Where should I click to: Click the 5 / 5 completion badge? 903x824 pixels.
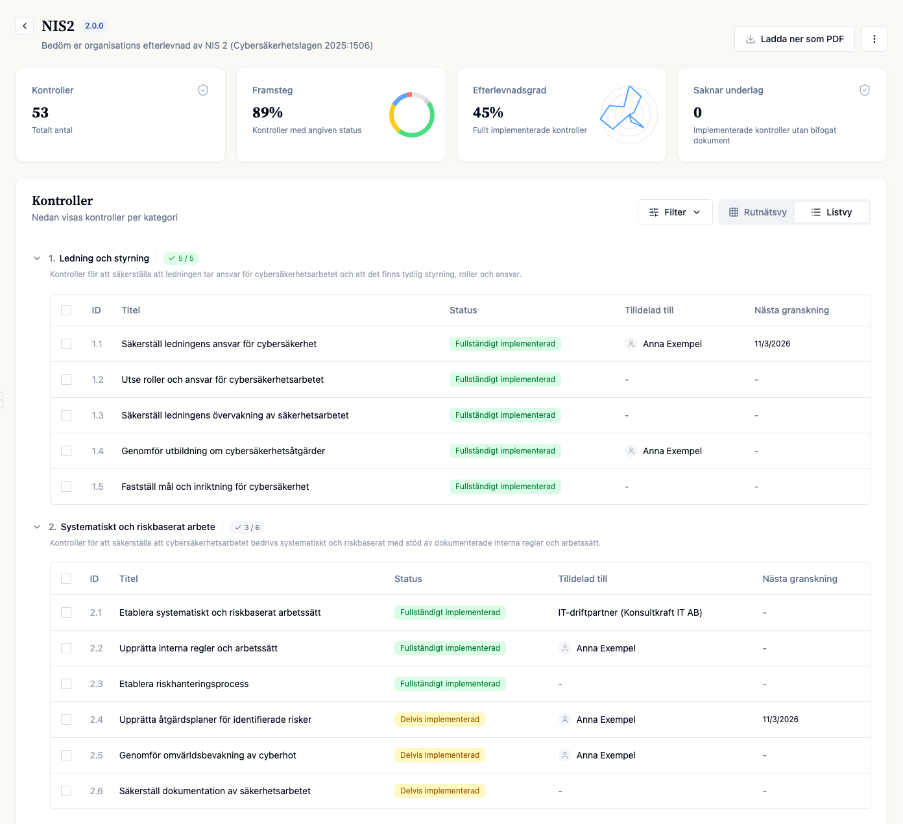(x=181, y=258)
